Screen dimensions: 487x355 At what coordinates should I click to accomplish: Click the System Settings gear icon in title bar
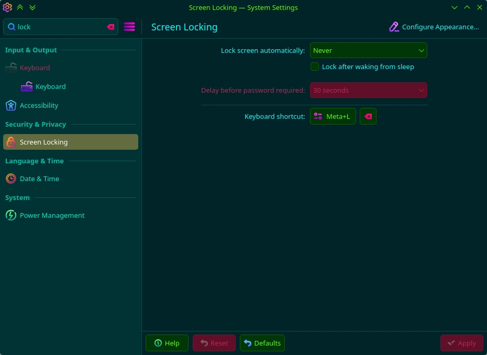tap(7, 7)
